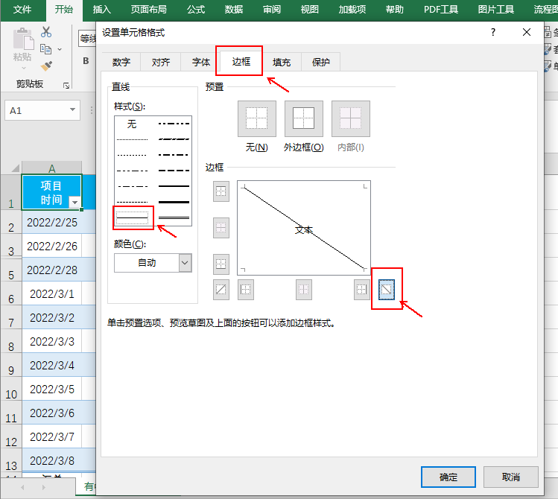
Task: Open the 对齐 tab
Action: (161, 63)
